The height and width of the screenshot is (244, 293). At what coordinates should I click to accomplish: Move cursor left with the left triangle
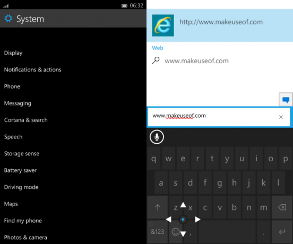coord(169,220)
